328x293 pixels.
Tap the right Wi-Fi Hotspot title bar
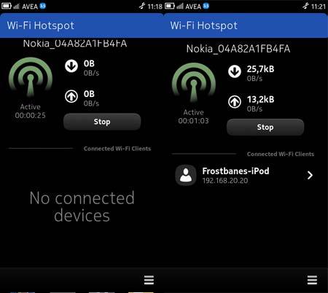pos(246,26)
